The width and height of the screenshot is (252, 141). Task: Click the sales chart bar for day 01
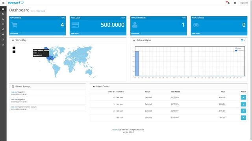[137, 63]
